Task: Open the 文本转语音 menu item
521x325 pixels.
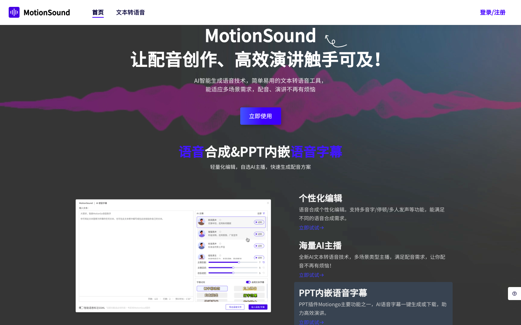Action: coord(131,12)
